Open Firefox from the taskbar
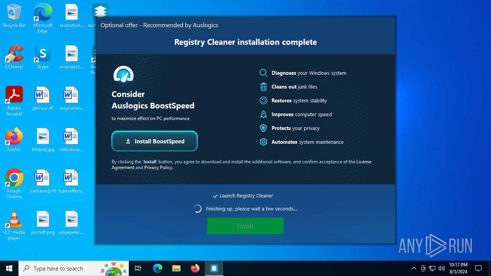This screenshot has height=276, width=491. pos(195,268)
